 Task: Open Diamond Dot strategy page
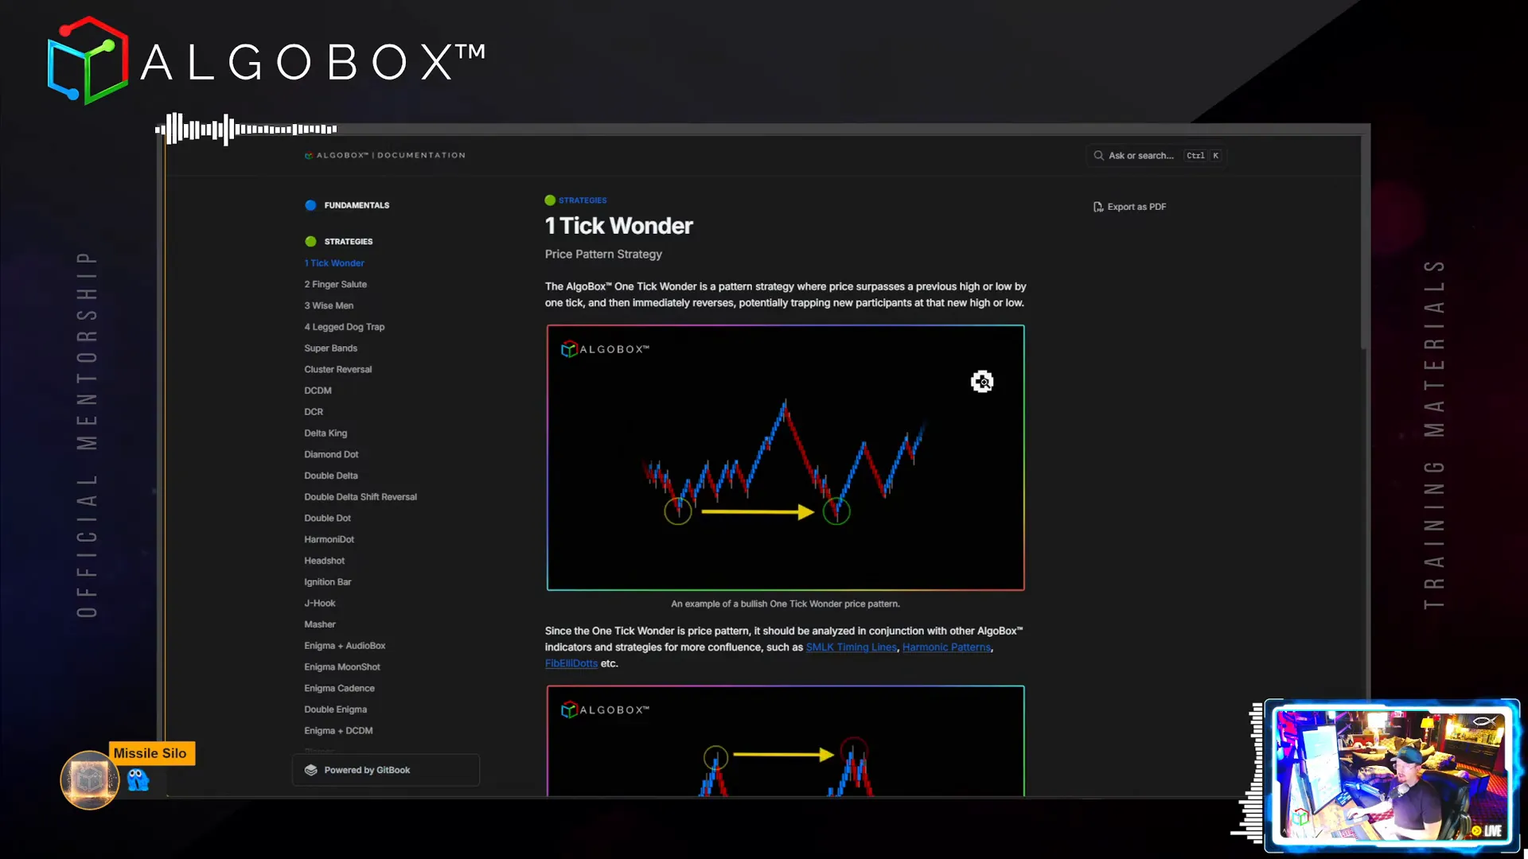click(x=331, y=454)
